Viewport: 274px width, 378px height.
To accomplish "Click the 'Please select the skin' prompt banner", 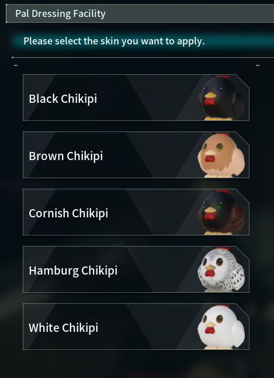I will click(142, 41).
